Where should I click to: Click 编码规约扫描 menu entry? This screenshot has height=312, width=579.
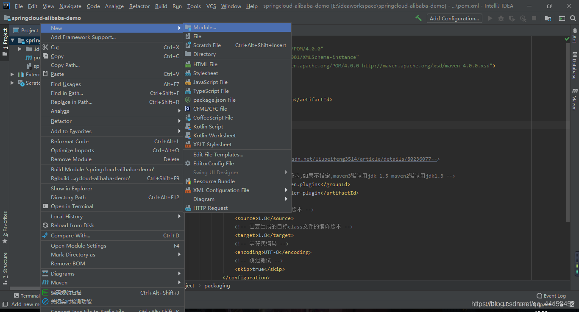pyautogui.click(x=112, y=292)
